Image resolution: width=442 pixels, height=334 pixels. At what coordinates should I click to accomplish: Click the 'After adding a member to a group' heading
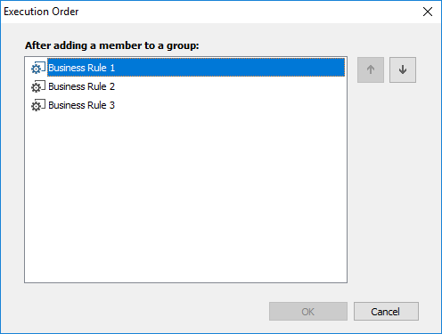point(112,45)
